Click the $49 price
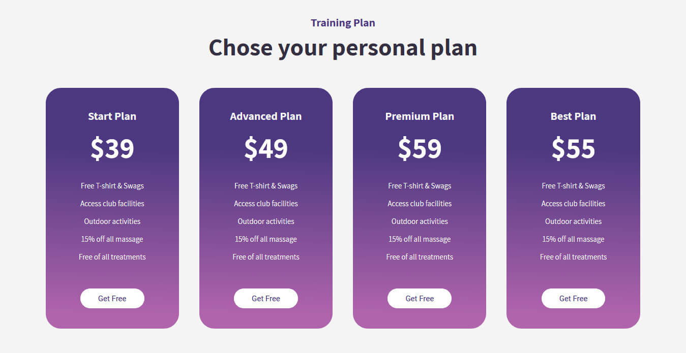Image resolution: width=686 pixels, height=353 pixels. [x=266, y=148]
